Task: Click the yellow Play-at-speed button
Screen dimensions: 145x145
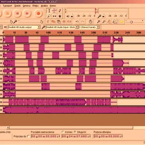Action: (122, 22)
